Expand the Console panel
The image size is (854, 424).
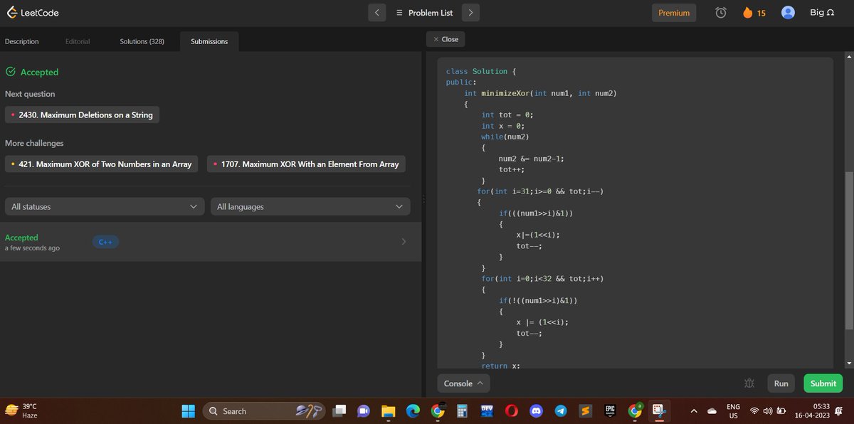pyautogui.click(x=463, y=383)
